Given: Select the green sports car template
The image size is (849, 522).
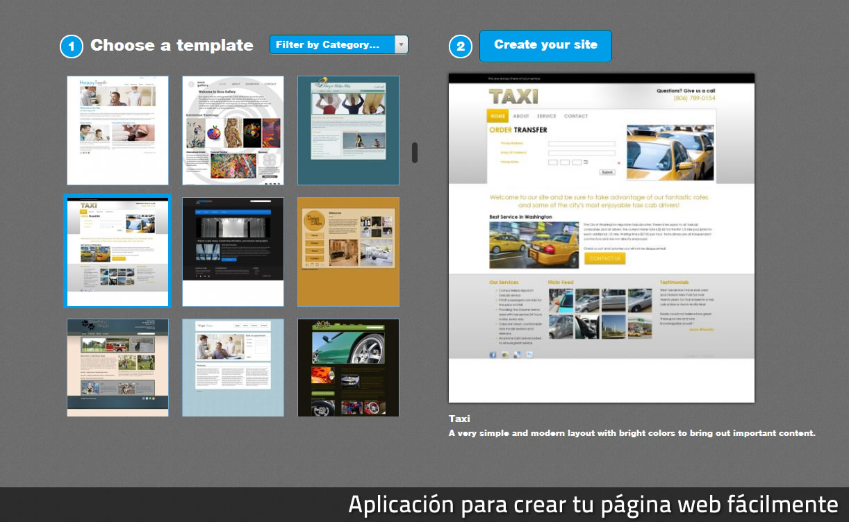Looking at the screenshot, I should pos(348,367).
